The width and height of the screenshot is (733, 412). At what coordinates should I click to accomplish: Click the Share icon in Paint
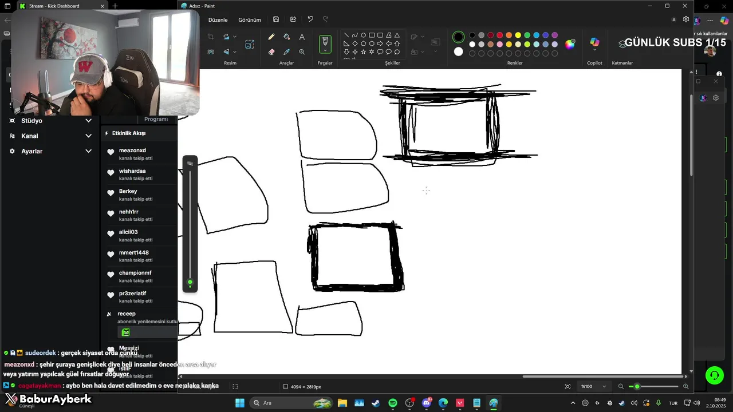pyautogui.click(x=293, y=19)
